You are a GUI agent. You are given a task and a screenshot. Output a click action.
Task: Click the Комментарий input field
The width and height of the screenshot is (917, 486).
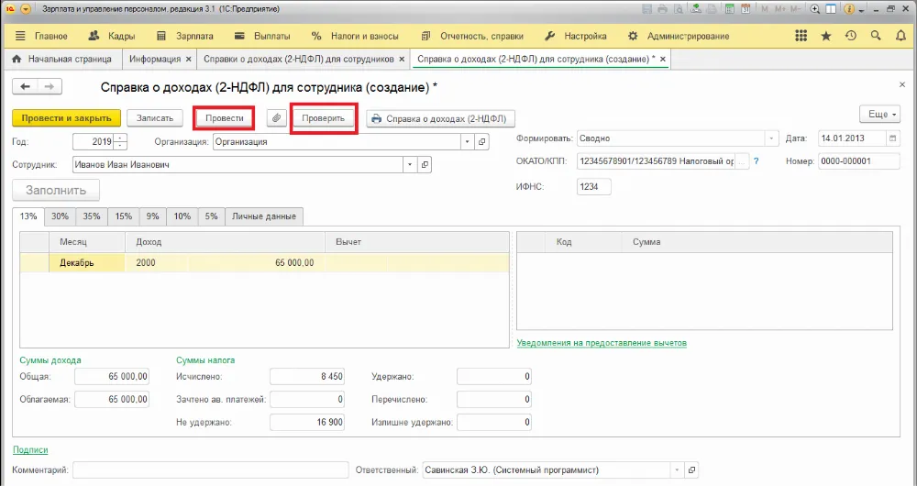click(x=211, y=469)
